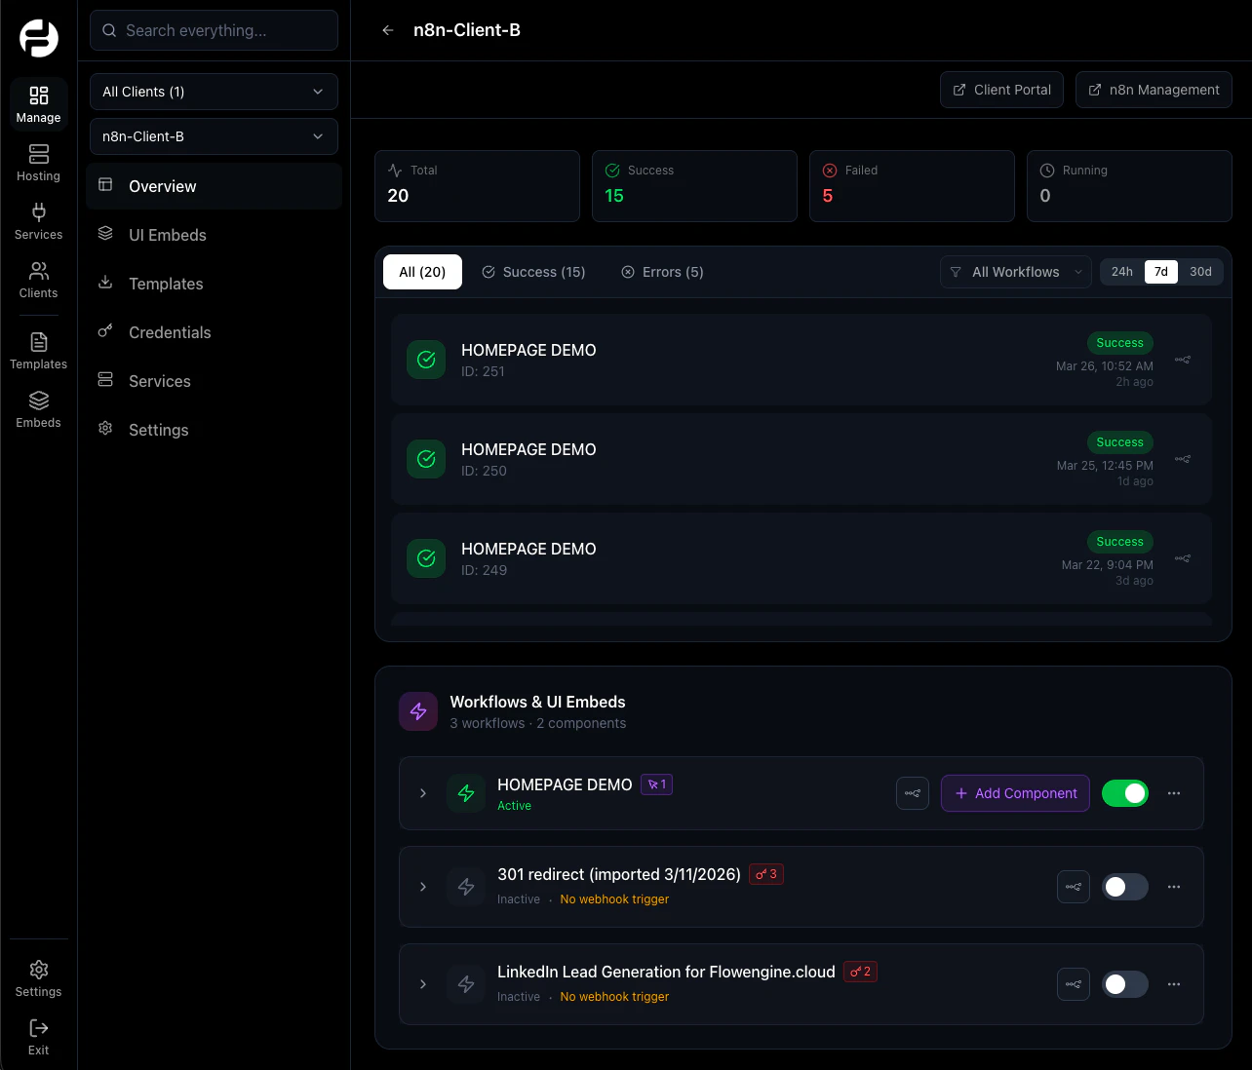Click the workflow icon on the Mar 26 execution

pos(1182,360)
